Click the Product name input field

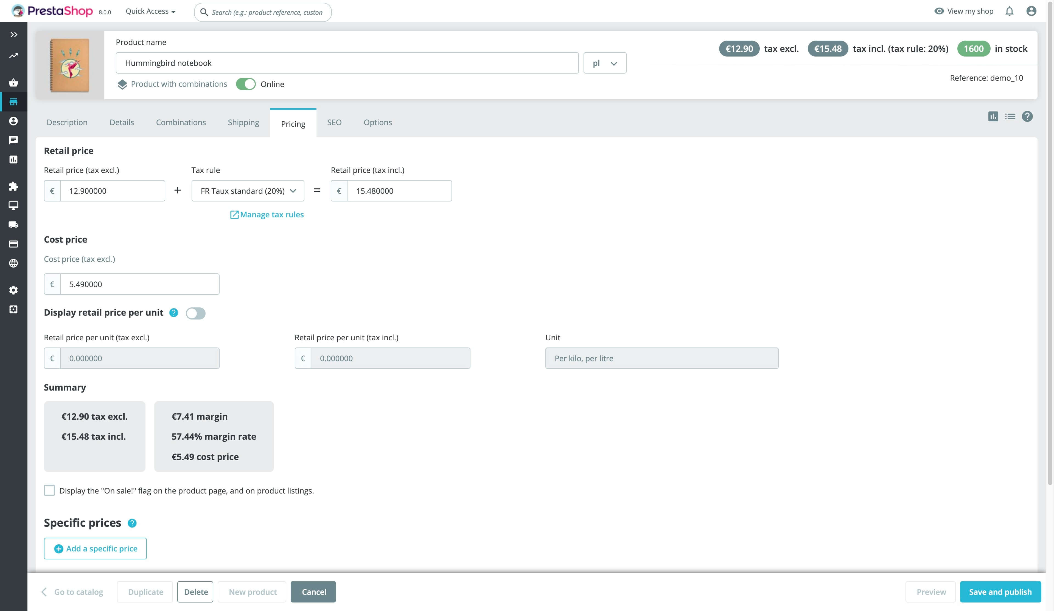pos(347,63)
